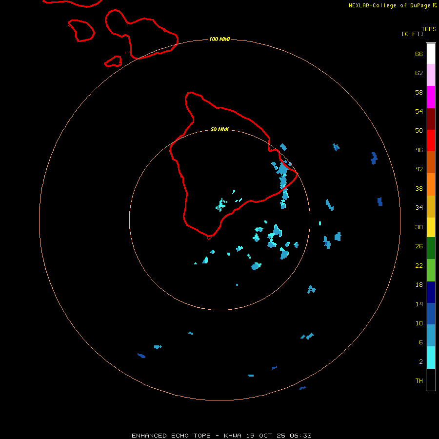Click the legend value "14"
Image resolution: width=439 pixels, height=439 pixels.
point(419,304)
